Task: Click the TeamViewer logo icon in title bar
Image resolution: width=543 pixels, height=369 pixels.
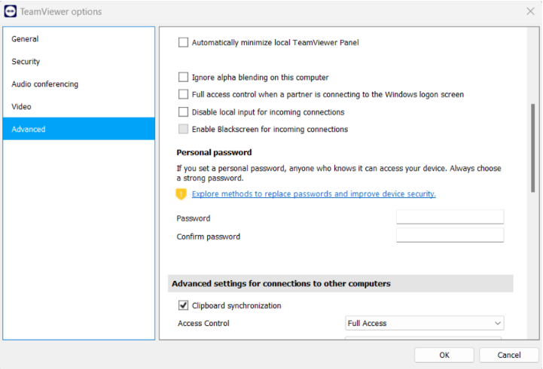Action: pos(11,11)
